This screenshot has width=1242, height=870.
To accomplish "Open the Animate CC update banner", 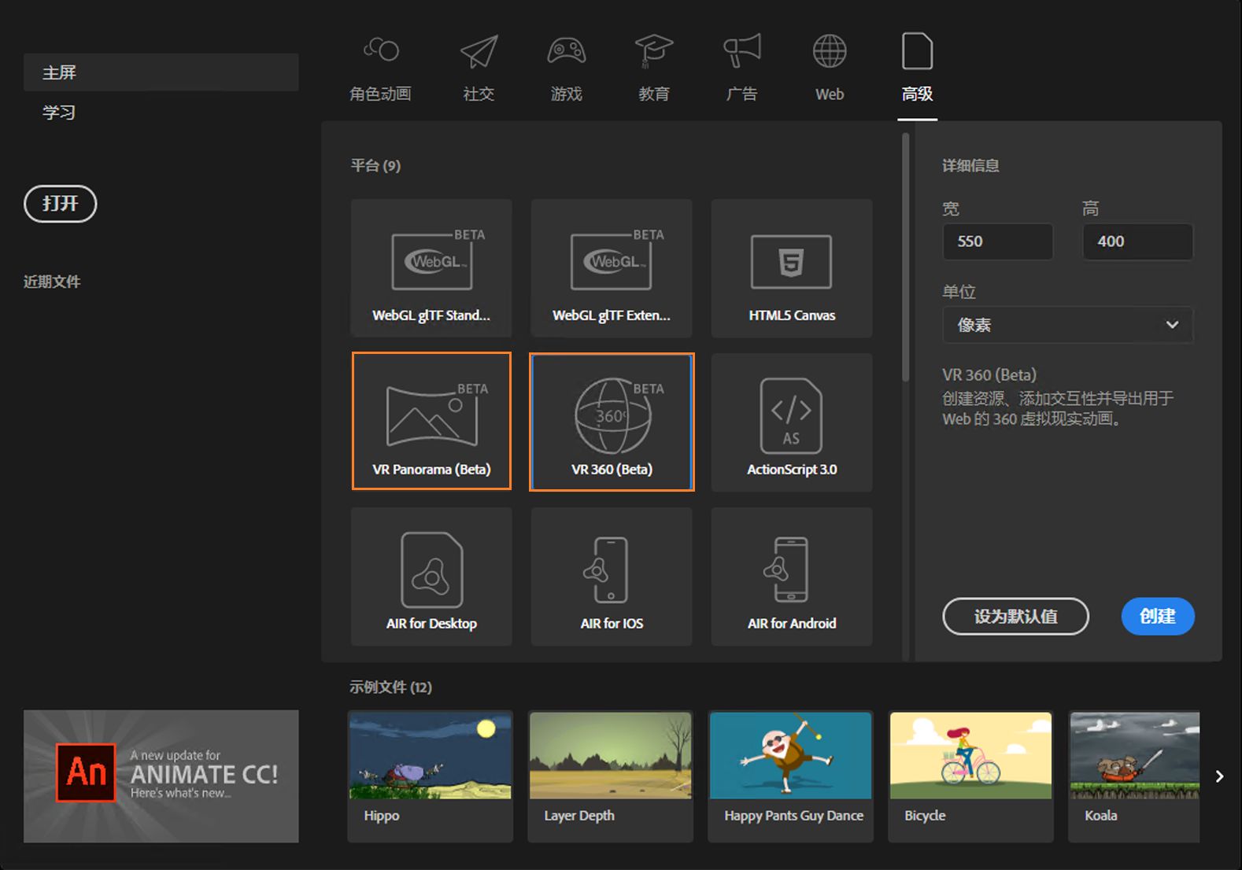I will (x=161, y=776).
